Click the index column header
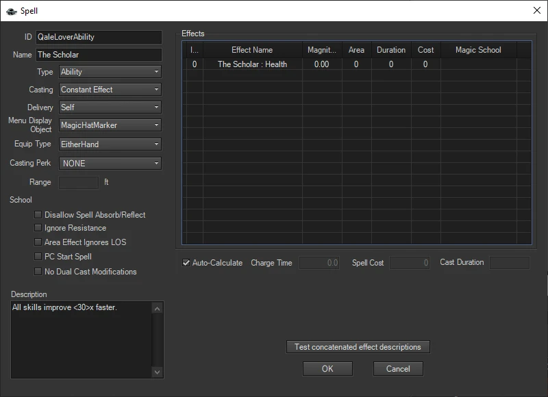Viewport: 548px width, 397px height. pyautogui.click(x=195, y=50)
